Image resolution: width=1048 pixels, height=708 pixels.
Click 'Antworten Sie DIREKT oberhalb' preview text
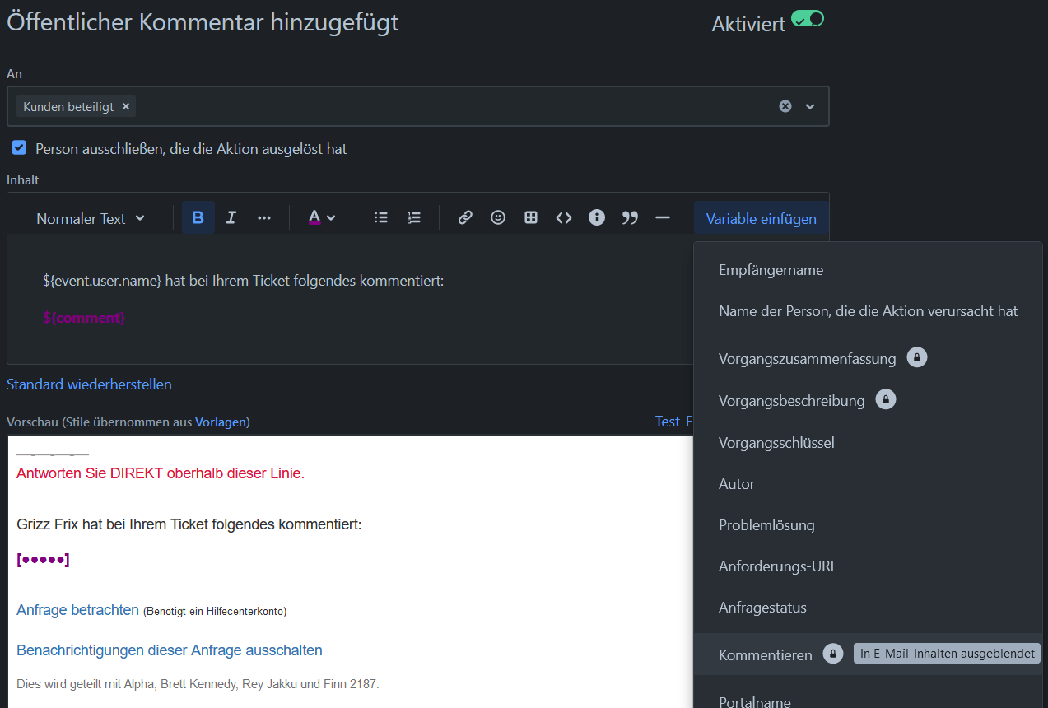pyautogui.click(x=161, y=473)
